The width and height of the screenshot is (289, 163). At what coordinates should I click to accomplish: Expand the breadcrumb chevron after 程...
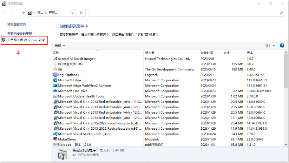[46, 13]
